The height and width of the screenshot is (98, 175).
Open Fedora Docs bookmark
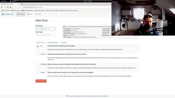16,10
